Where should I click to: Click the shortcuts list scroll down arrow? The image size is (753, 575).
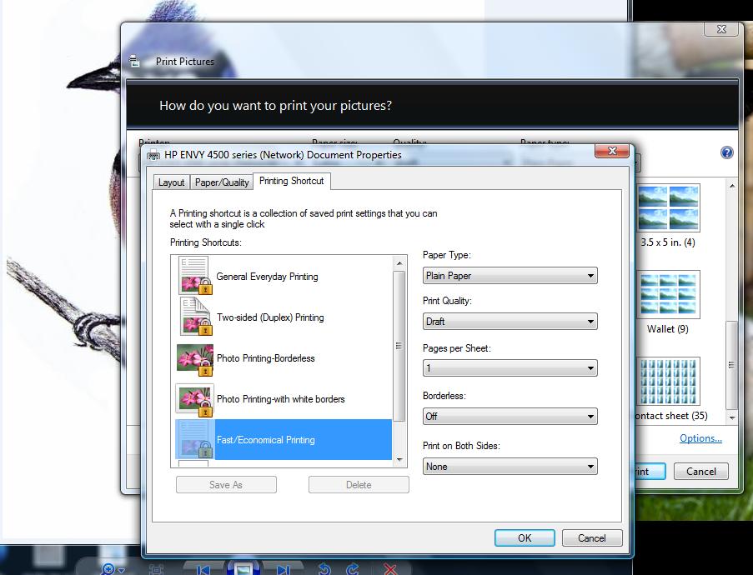[399, 460]
